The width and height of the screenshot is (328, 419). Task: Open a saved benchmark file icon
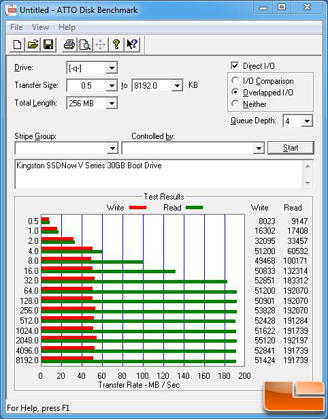tap(33, 44)
